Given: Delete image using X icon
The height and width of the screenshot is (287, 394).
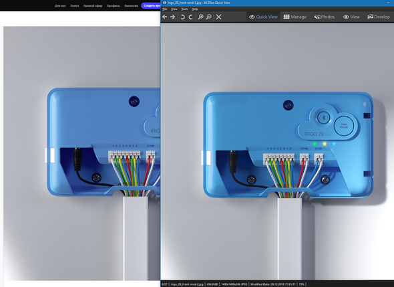Looking at the screenshot, I should tap(218, 17).
